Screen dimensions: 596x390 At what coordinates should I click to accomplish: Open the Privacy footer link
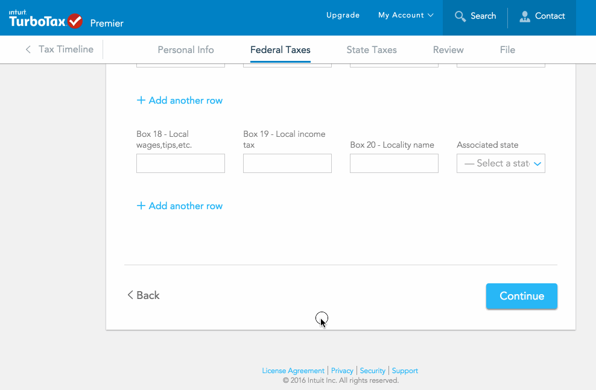342,371
